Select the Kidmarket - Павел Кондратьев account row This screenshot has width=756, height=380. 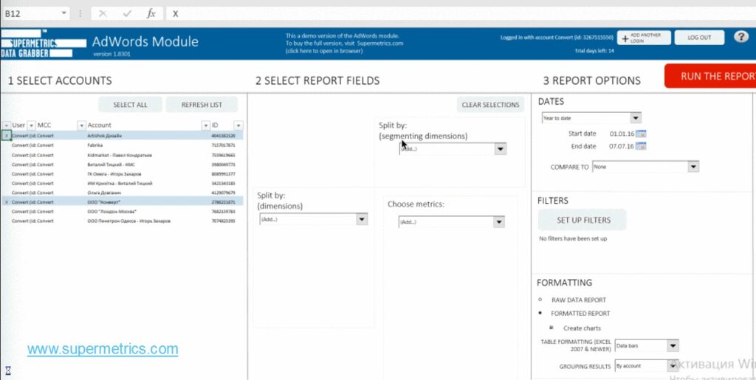point(123,155)
